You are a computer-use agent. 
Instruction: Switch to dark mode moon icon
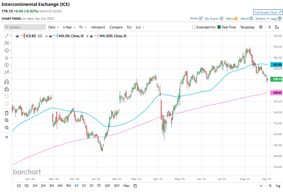point(277,27)
